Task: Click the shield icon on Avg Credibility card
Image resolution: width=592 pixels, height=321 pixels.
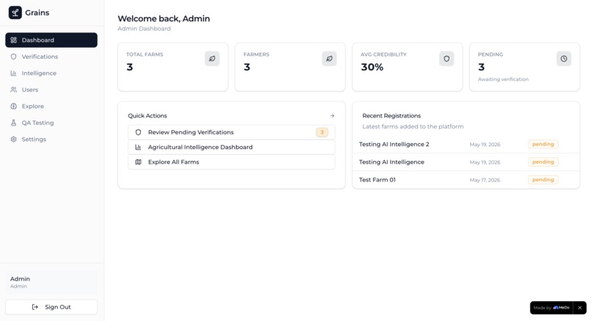Action: [447, 59]
